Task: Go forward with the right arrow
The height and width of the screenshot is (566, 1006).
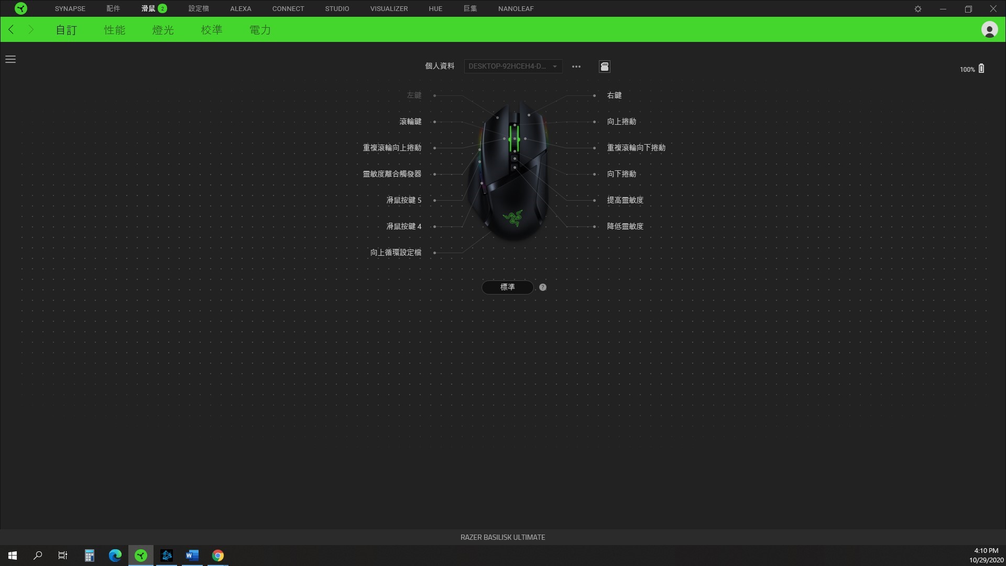Action: click(30, 29)
